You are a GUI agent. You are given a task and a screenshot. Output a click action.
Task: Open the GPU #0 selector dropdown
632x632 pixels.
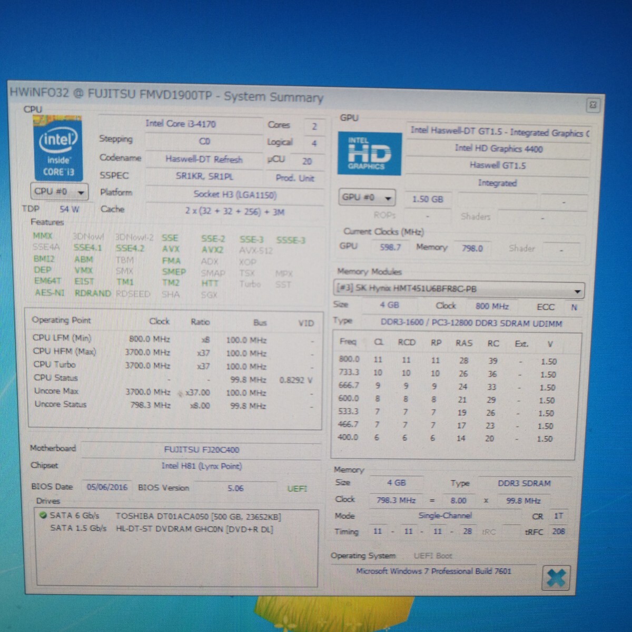coord(367,197)
